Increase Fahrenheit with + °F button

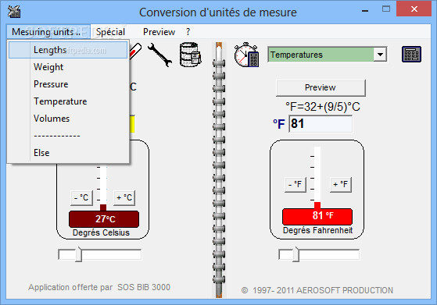click(341, 184)
